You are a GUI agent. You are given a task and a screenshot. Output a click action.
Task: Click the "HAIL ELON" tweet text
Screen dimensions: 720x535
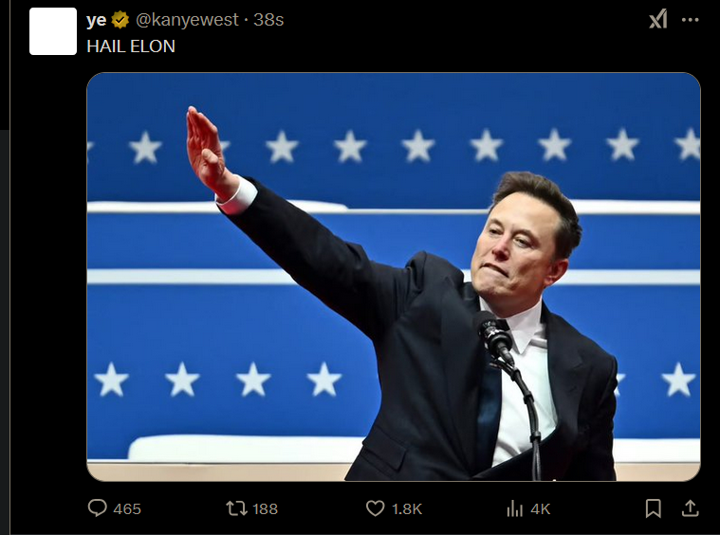pyautogui.click(x=131, y=46)
